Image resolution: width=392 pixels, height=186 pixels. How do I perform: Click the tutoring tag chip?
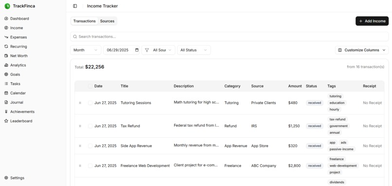335,96
